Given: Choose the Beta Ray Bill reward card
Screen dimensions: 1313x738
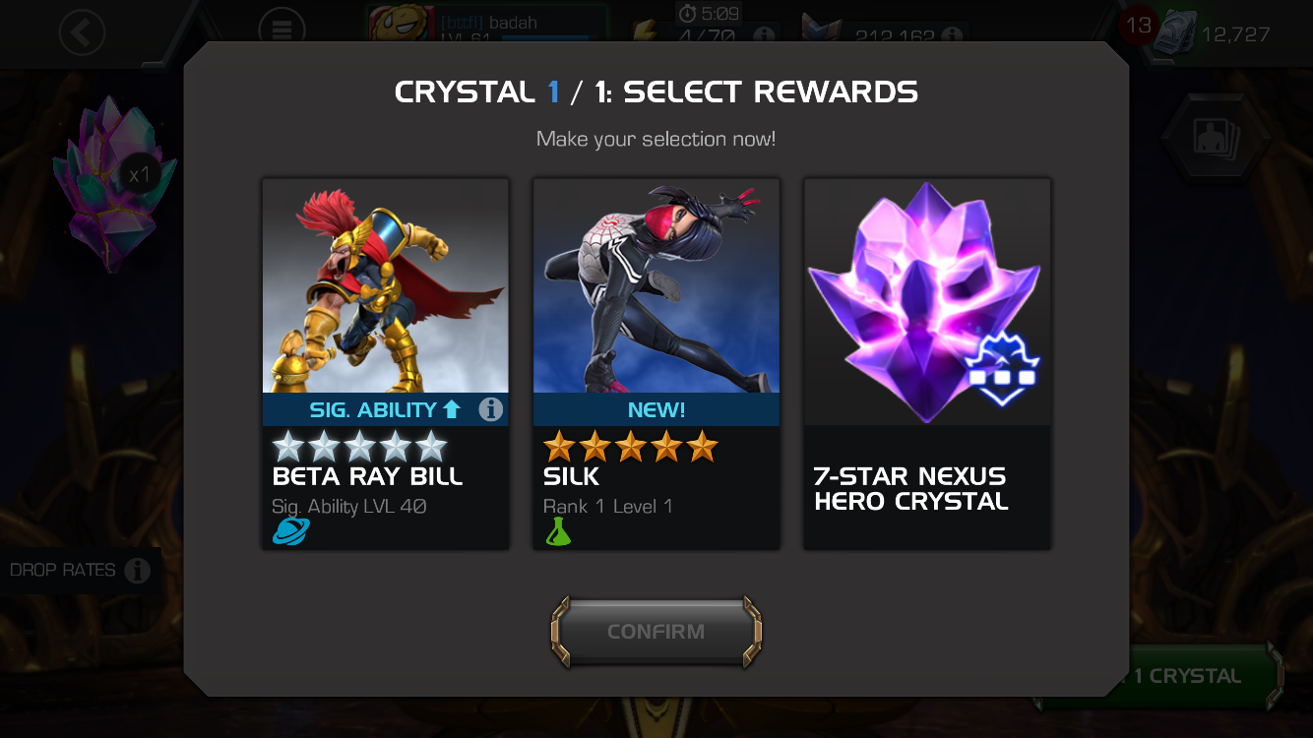Looking at the screenshot, I should pos(386,364).
